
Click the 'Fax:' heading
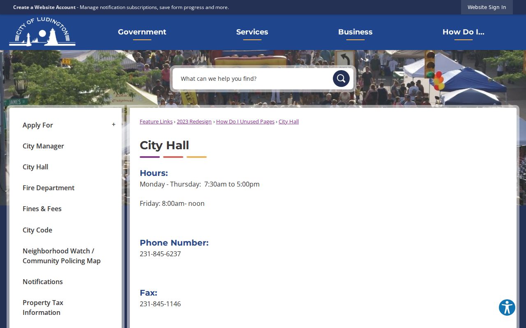(148, 293)
